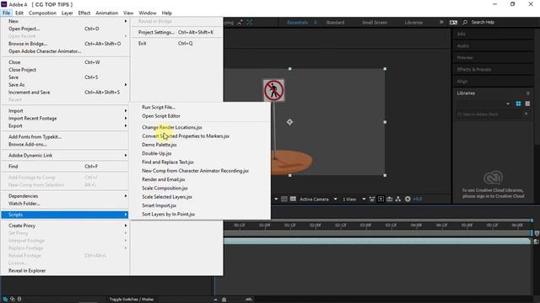
Task: Open the Libraries panel menu icon
Action: (x=528, y=93)
